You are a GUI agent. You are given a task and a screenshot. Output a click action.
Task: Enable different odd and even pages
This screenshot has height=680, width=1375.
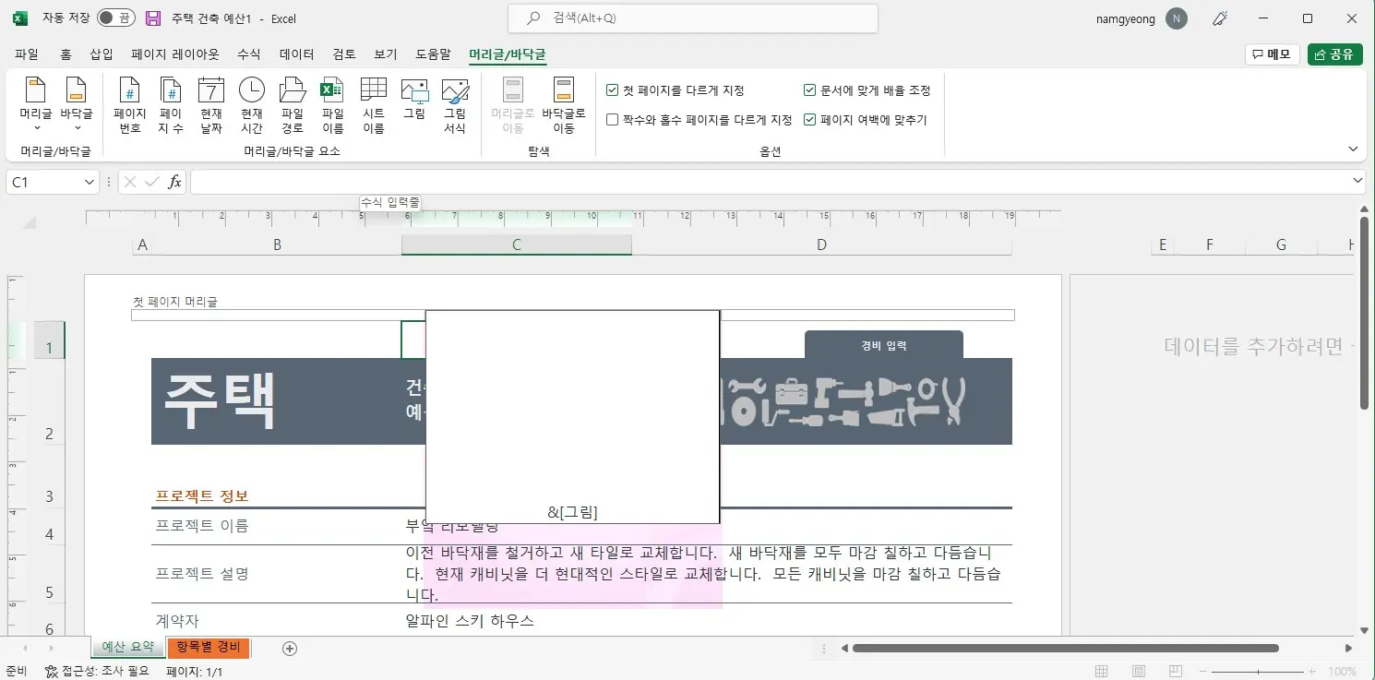(x=612, y=119)
